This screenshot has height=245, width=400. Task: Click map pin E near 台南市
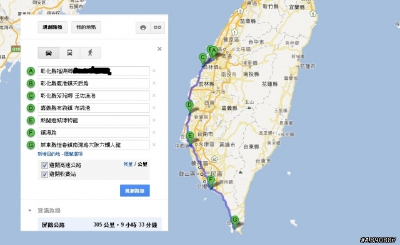[x=190, y=138]
